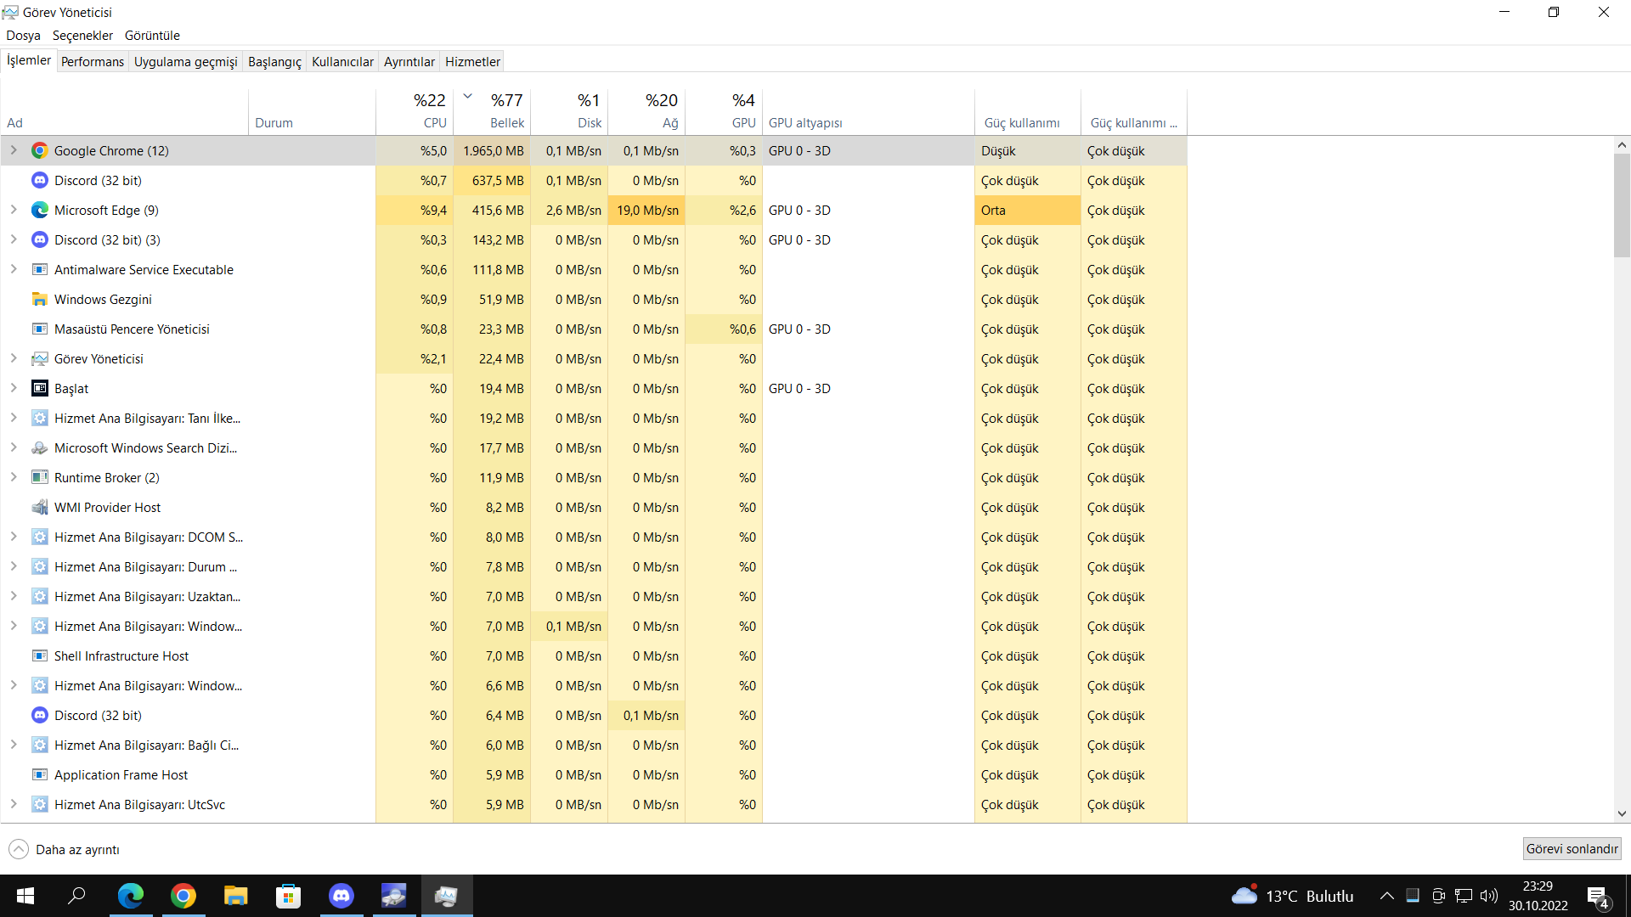Expand the Google Chrome (12) process group
1631x917 pixels.
[14, 150]
